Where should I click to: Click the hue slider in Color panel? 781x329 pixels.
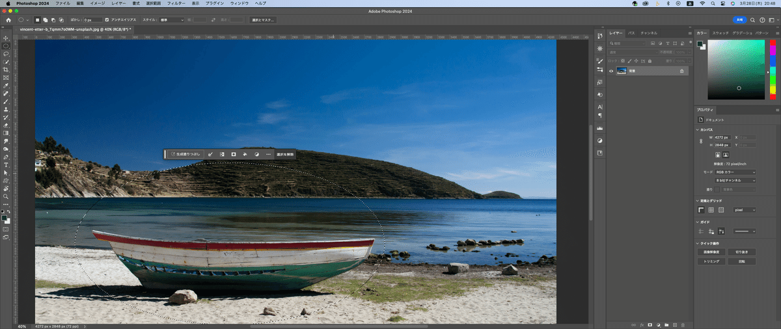(773, 70)
